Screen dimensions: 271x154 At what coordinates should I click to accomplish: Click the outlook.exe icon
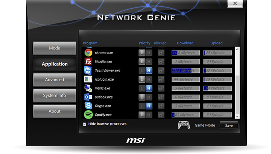click(88, 97)
